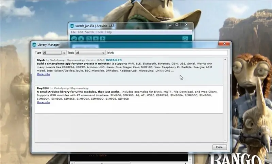
Task: Click the Arduino horizontal scrollbar left arrow
Action: (x=72, y=163)
